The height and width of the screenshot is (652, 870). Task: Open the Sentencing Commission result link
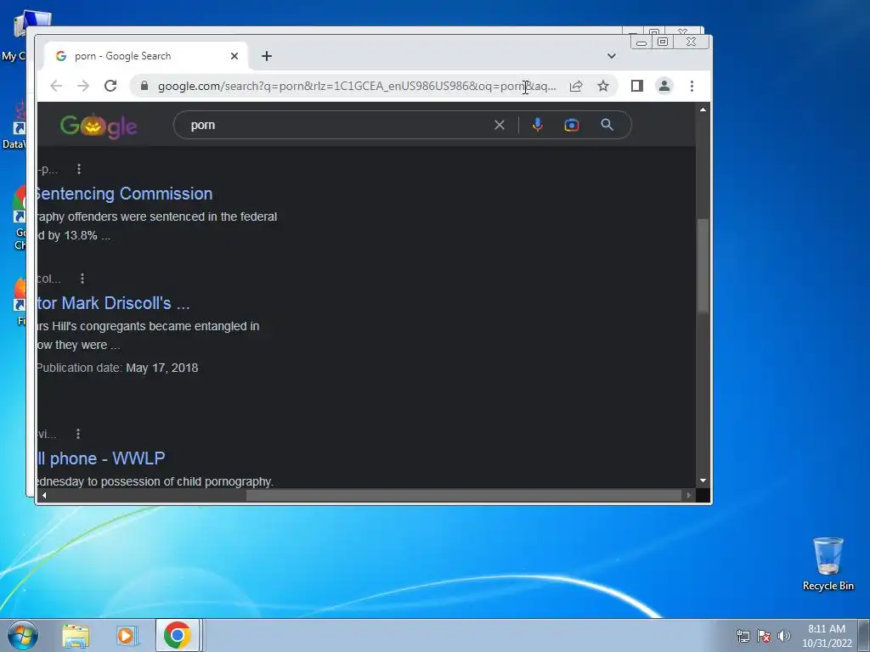(x=123, y=194)
